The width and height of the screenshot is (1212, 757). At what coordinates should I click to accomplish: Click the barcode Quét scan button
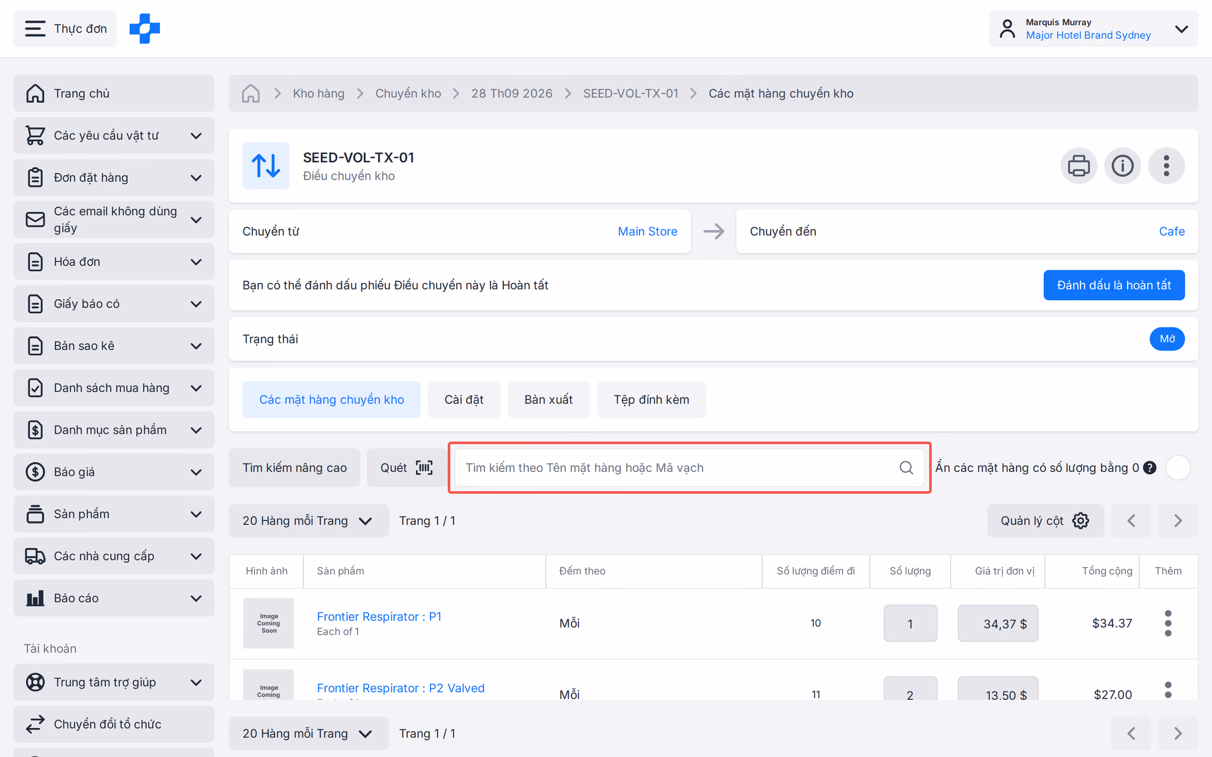pos(406,468)
